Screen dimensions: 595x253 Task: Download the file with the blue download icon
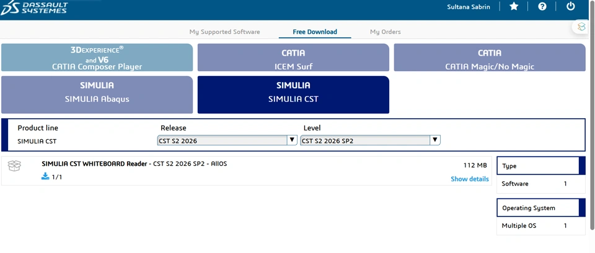click(x=45, y=176)
